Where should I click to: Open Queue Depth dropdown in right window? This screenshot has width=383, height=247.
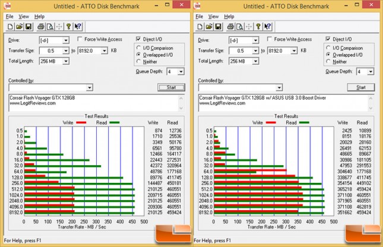(371, 72)
